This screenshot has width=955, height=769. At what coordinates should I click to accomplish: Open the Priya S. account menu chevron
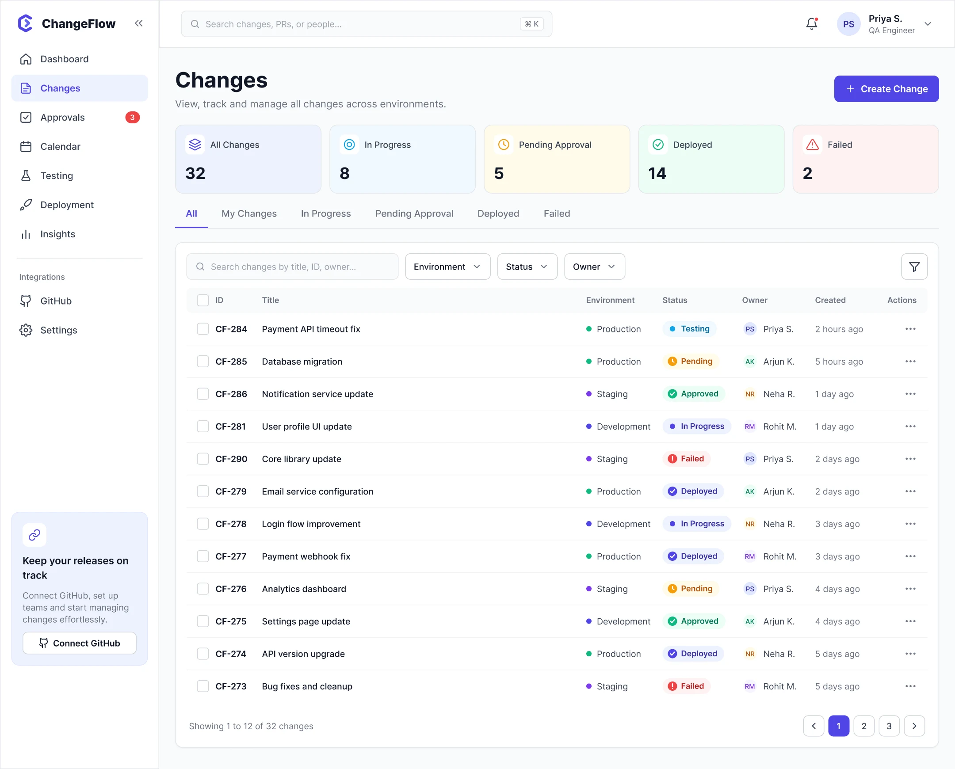coord(927,24)
